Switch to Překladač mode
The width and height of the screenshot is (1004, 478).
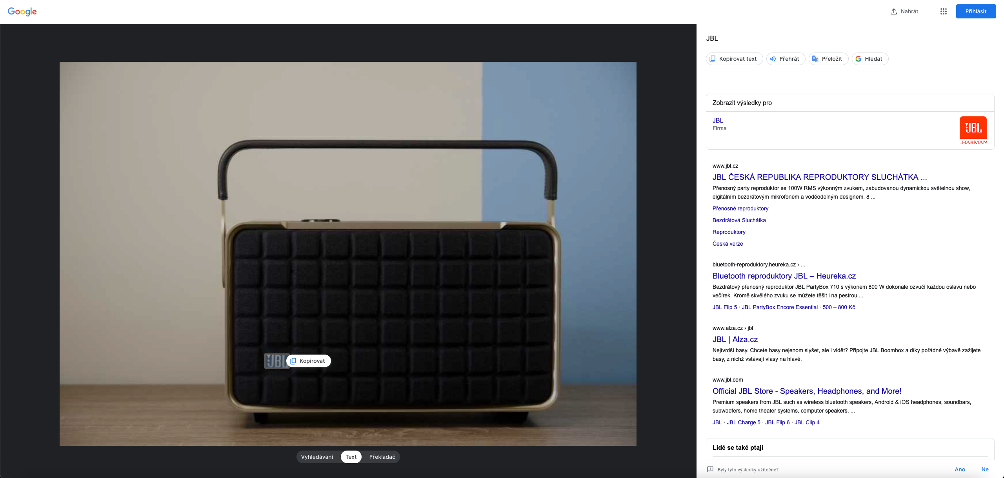382,457
